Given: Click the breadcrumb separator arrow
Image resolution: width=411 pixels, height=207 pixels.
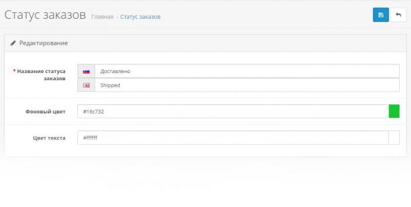Looking at the screenshot, I should pos(117,17).
